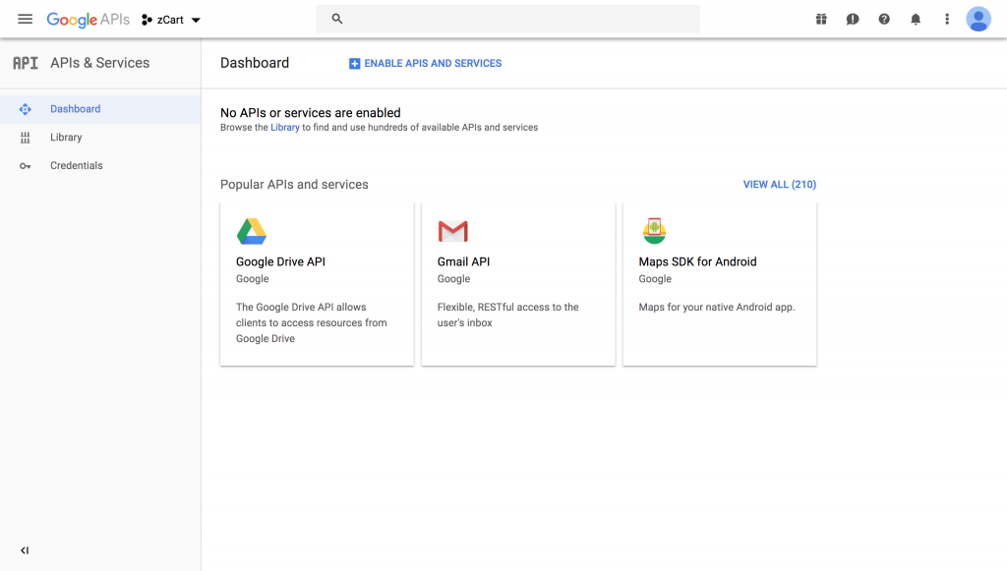This screenshot has width=1007, height=571.
Task: Collapse the left sidebar panel
Action: [25, 550]
